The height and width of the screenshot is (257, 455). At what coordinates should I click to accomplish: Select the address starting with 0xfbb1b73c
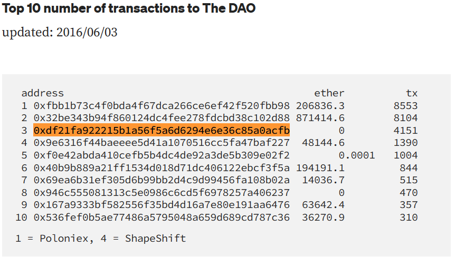pos(162,105)
